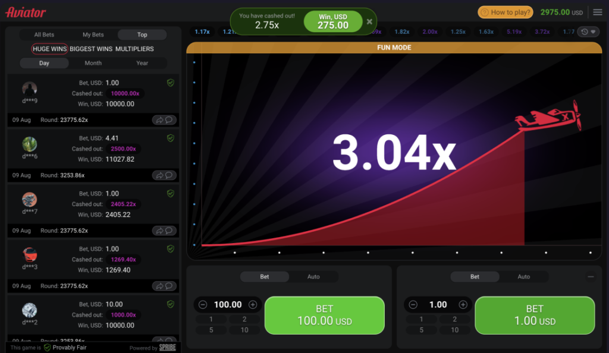609x353 pixels.
Task: Click avatar of player d***2
Action: pyautogui.click(x=30, y=311)
